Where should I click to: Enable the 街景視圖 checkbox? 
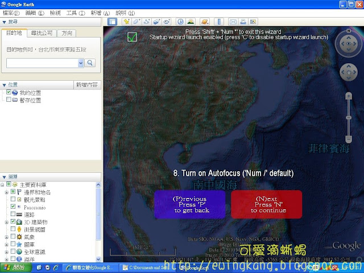tap(13, 229)
